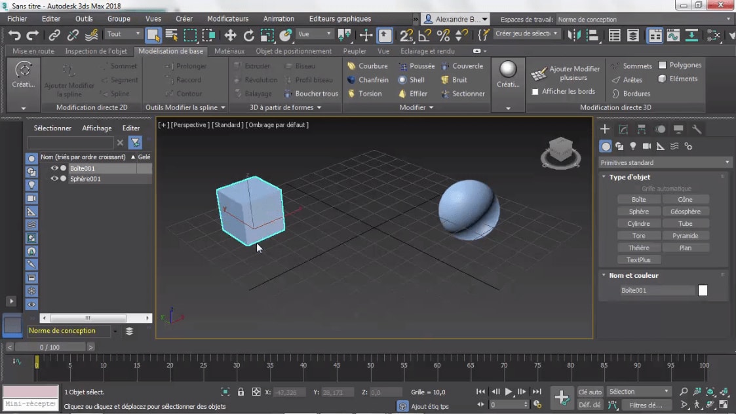This screenshot has height=414, width=736.
Task: Toggle the Clé auto button
Action: tap(590, 392)
